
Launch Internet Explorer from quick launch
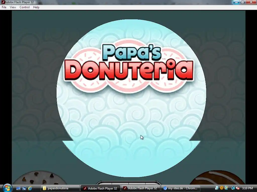(30, 188)
